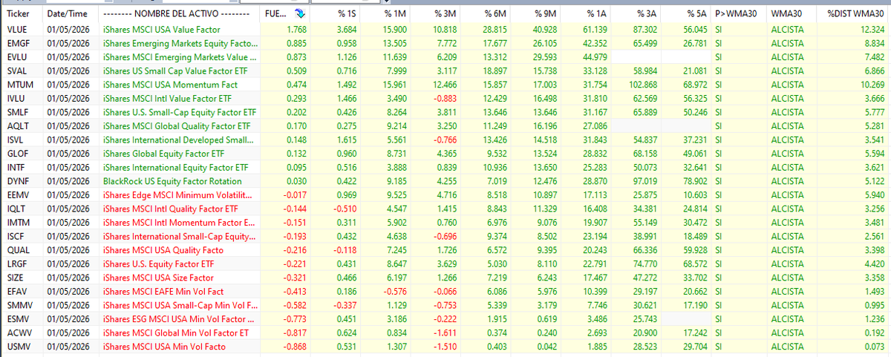Screen dimensions: 891x357
Task: Select the EFAV ticker cell
Action: 22,292
